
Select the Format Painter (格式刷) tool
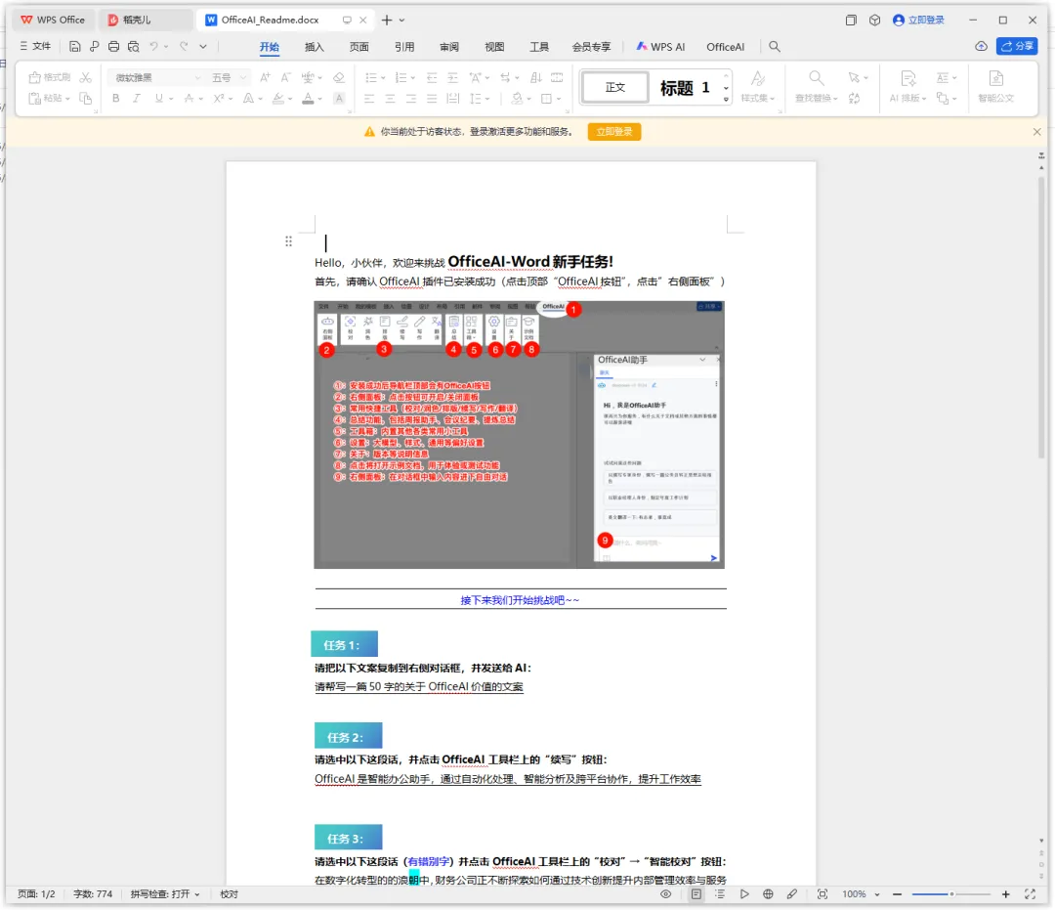pyautogui.click(x=49, y=77)
